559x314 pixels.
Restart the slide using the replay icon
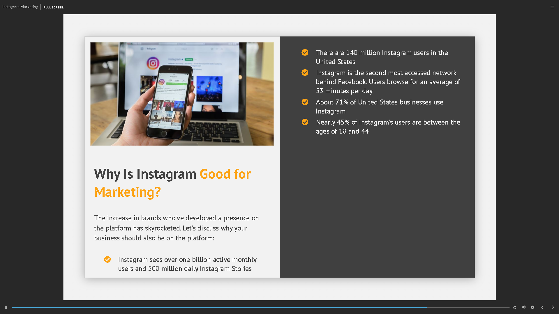[514, 307]
